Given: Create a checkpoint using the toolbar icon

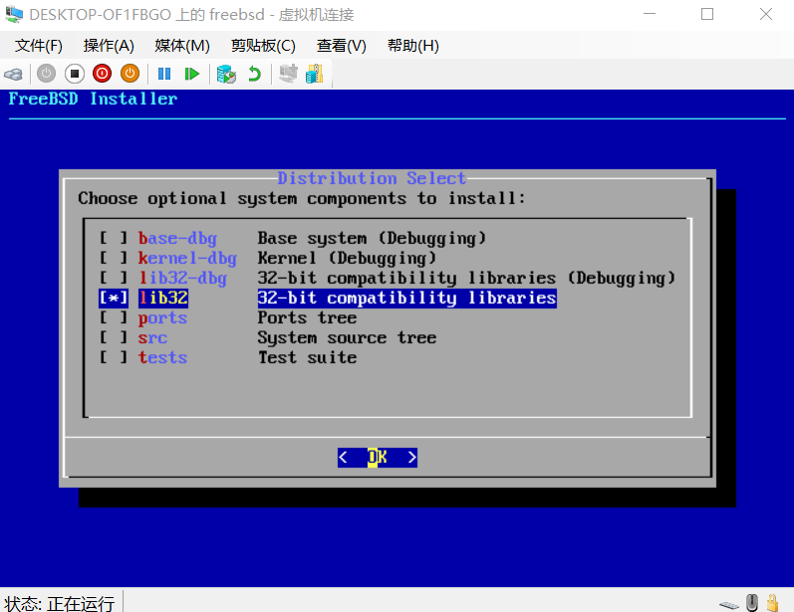Looking at the screenshot, I should coord(226,74).
